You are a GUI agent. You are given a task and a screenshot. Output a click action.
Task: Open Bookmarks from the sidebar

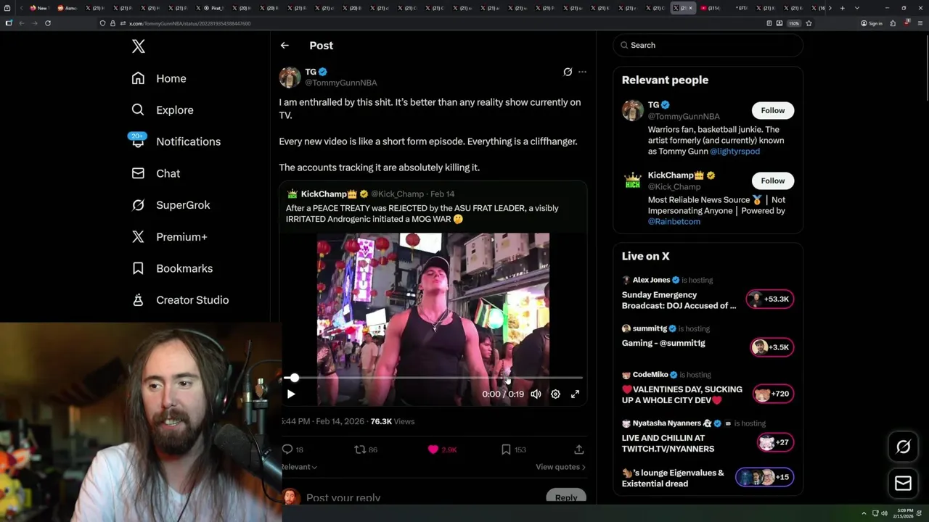172,268
